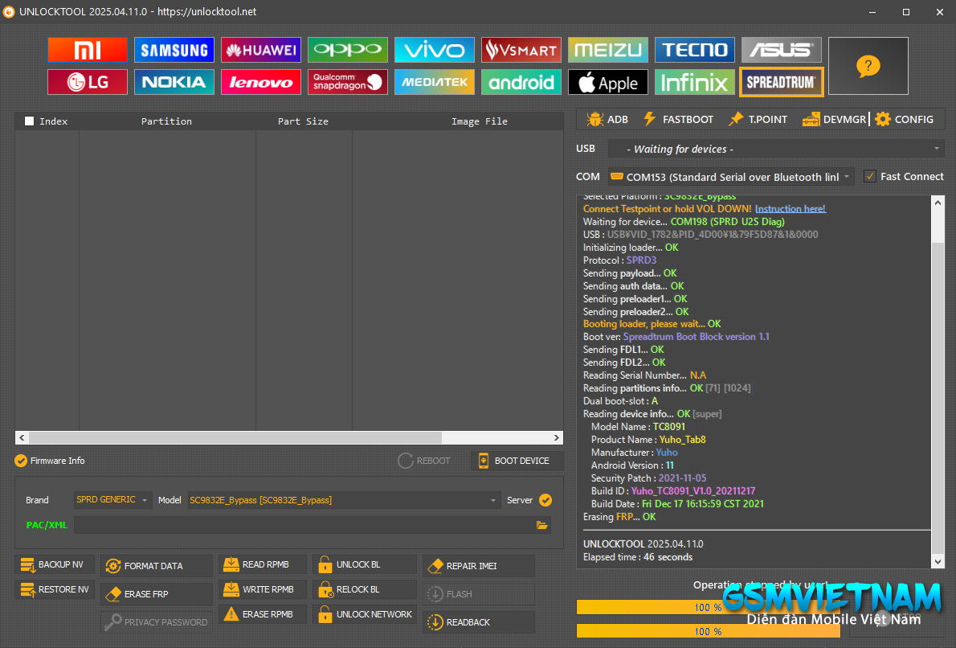Toggle the Index select-all checkbox
This screenshot has width=956, height=648.
click(x=29, y=121)
